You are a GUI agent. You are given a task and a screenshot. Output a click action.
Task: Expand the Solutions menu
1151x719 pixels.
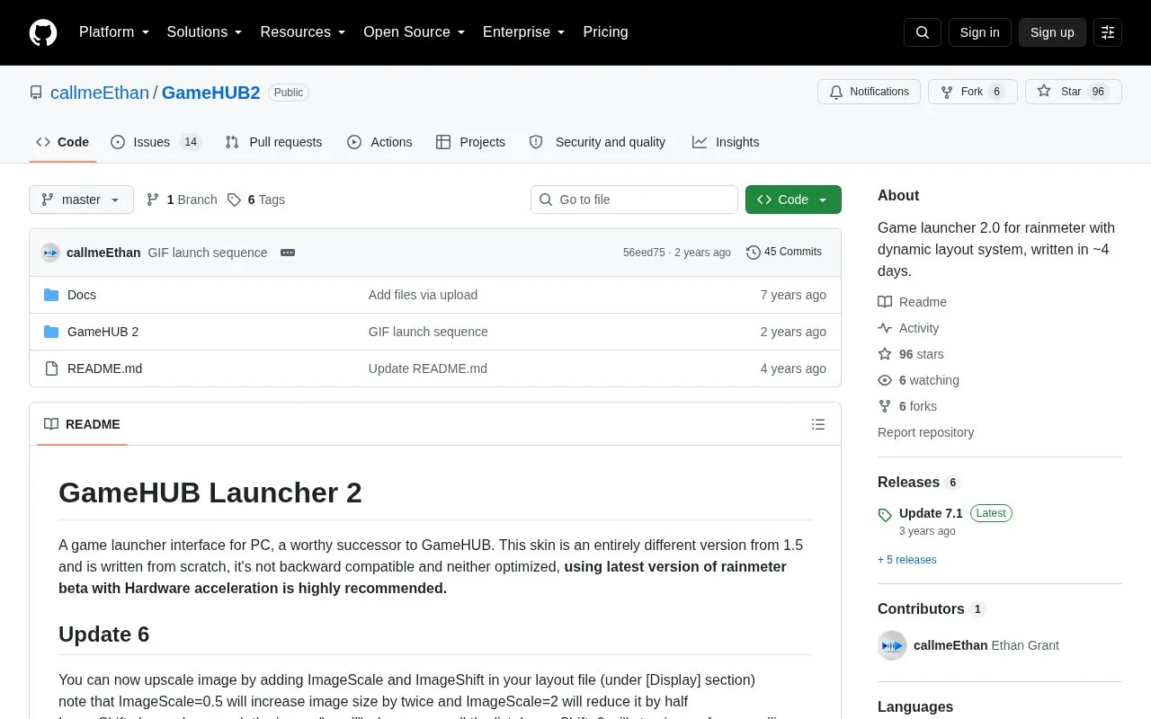click(204, 32)
